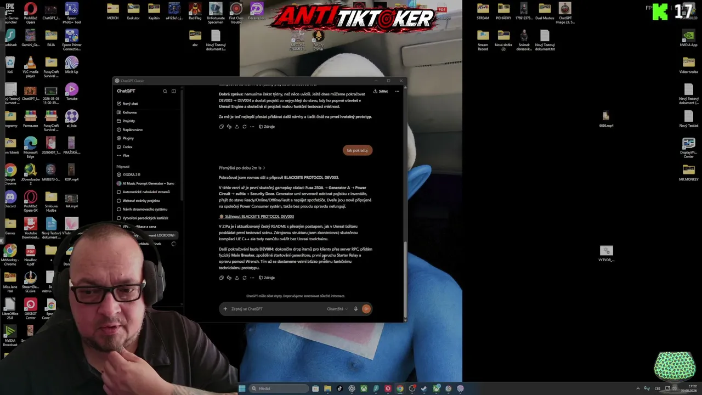The image size is (702, 395).
Task: Click the Sdílet share button
Action: click(381, 91)
